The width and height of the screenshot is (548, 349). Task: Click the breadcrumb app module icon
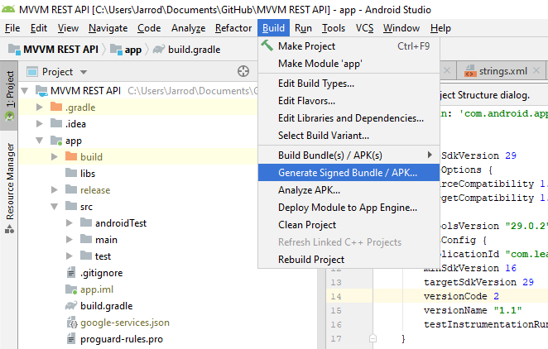(116, 50)
